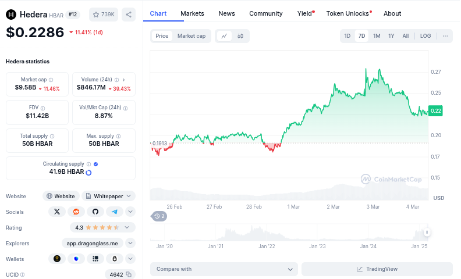Open app.dragonglass.me explorer link

click(93, 243)
